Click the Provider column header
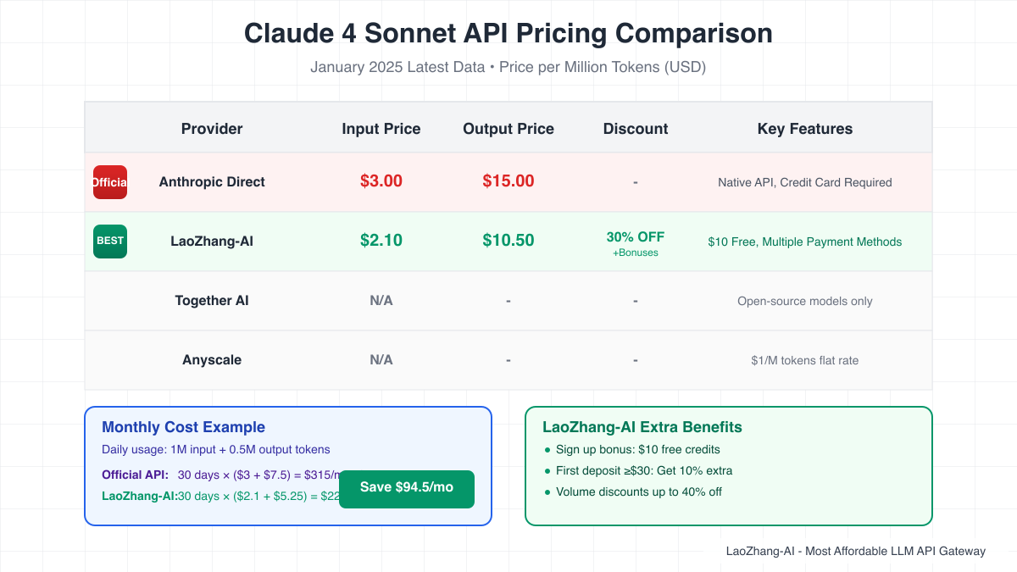 [x=212, y=129]
